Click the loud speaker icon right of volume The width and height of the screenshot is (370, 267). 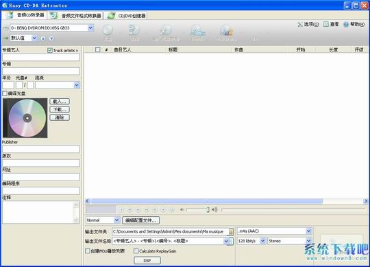point(214,209)
